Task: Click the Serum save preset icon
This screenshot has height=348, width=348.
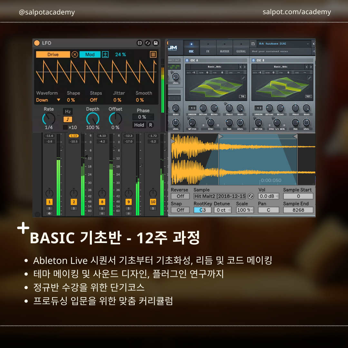Action: 253,44
